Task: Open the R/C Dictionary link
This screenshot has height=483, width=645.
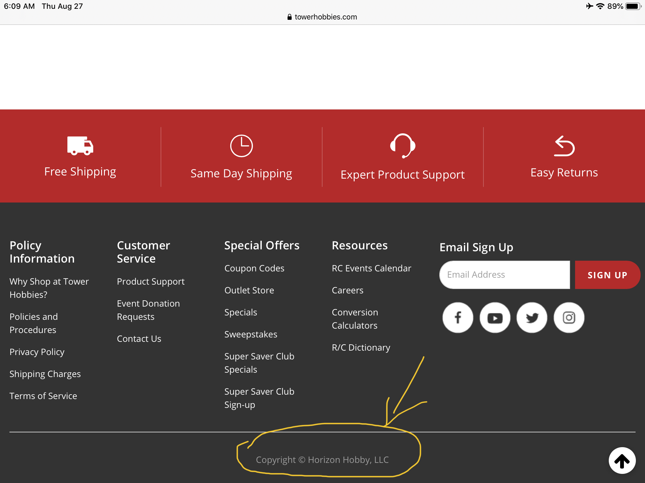Action: (x=361, y=347)
